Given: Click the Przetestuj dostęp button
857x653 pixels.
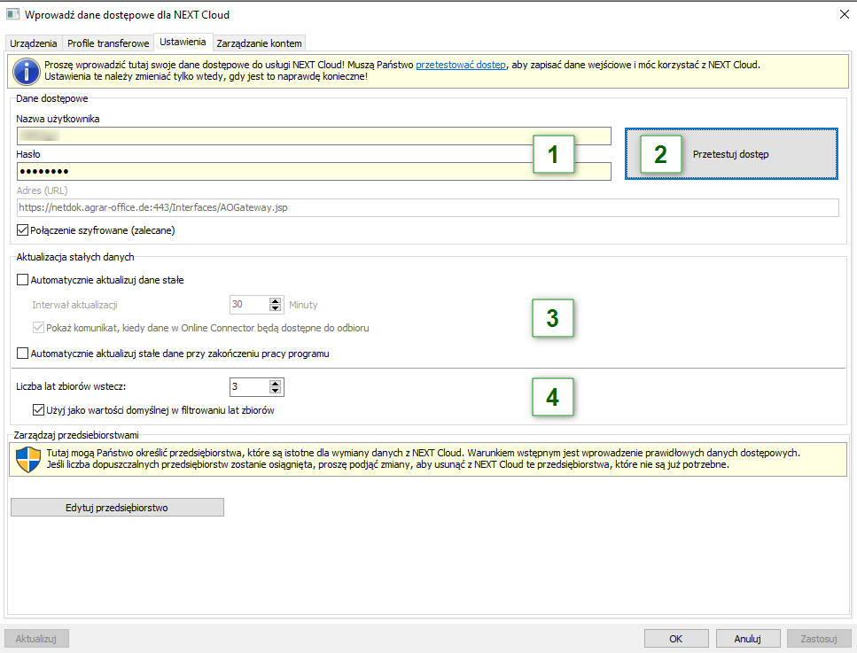Looking at the screenshot, I should pos(731,154).
